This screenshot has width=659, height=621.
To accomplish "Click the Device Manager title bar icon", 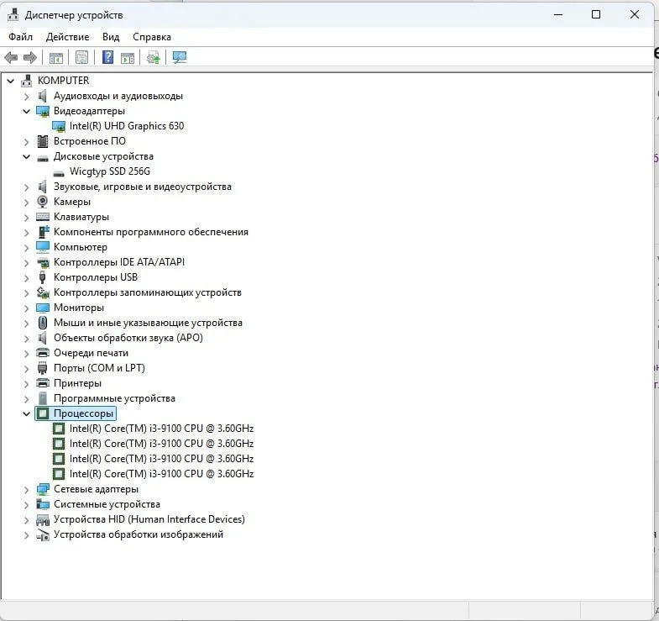I will 13,15.
